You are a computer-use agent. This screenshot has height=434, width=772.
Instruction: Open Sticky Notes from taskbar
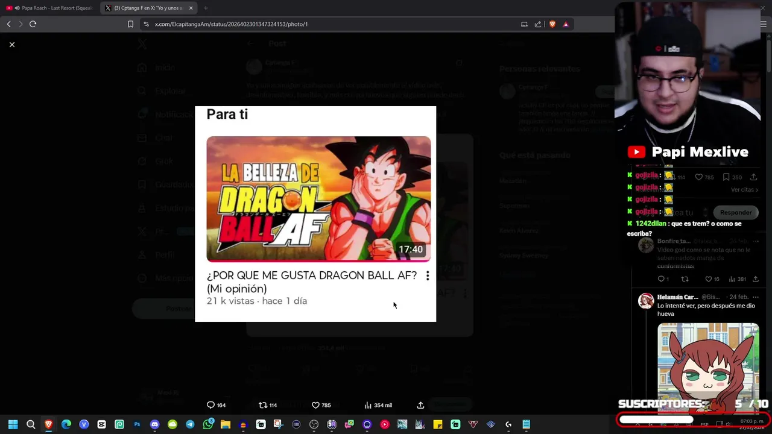click(x=438, y=424)
